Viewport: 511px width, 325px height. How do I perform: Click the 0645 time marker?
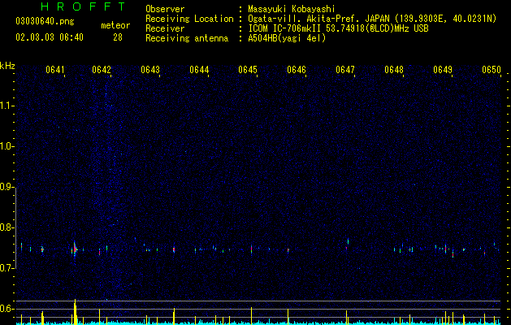[248, 70]
